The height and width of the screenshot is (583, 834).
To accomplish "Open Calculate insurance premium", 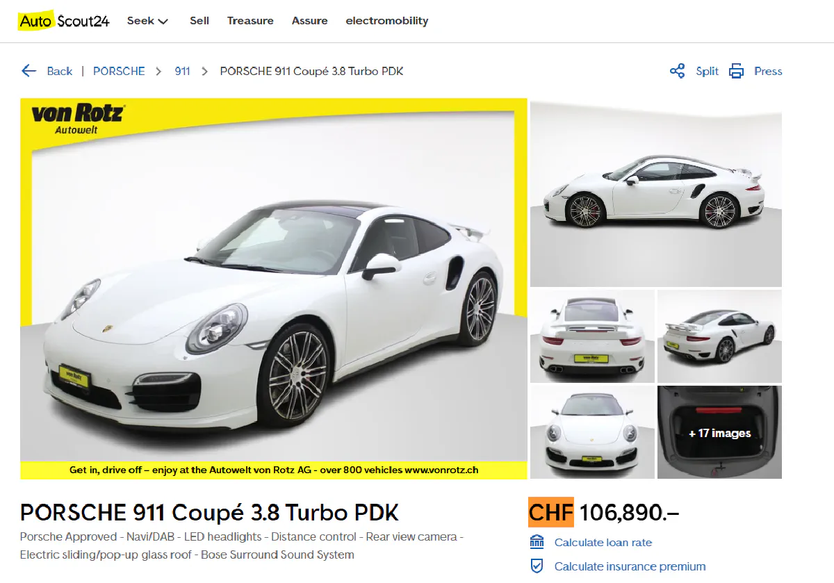I will click(629, 566).
